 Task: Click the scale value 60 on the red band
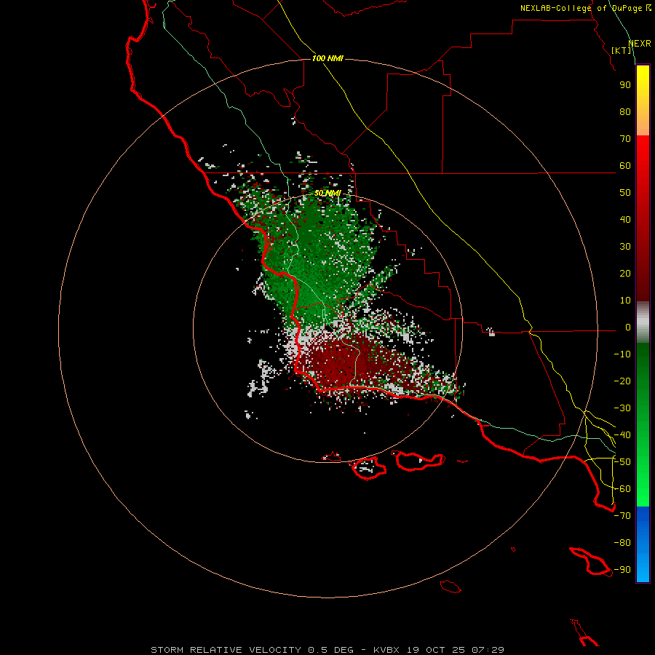click(625, 165)
